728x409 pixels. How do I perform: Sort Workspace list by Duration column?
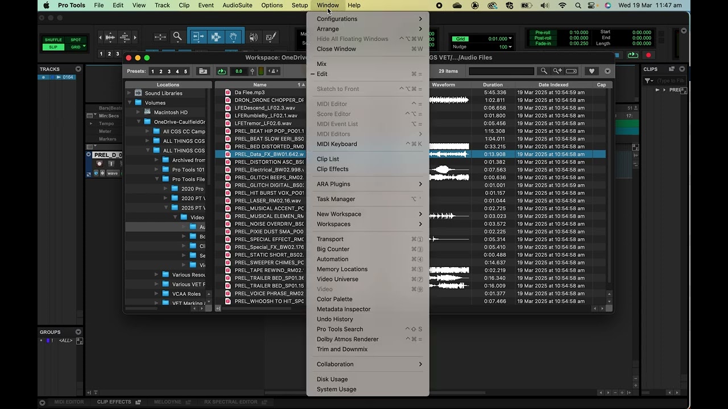tap(493, 85)
